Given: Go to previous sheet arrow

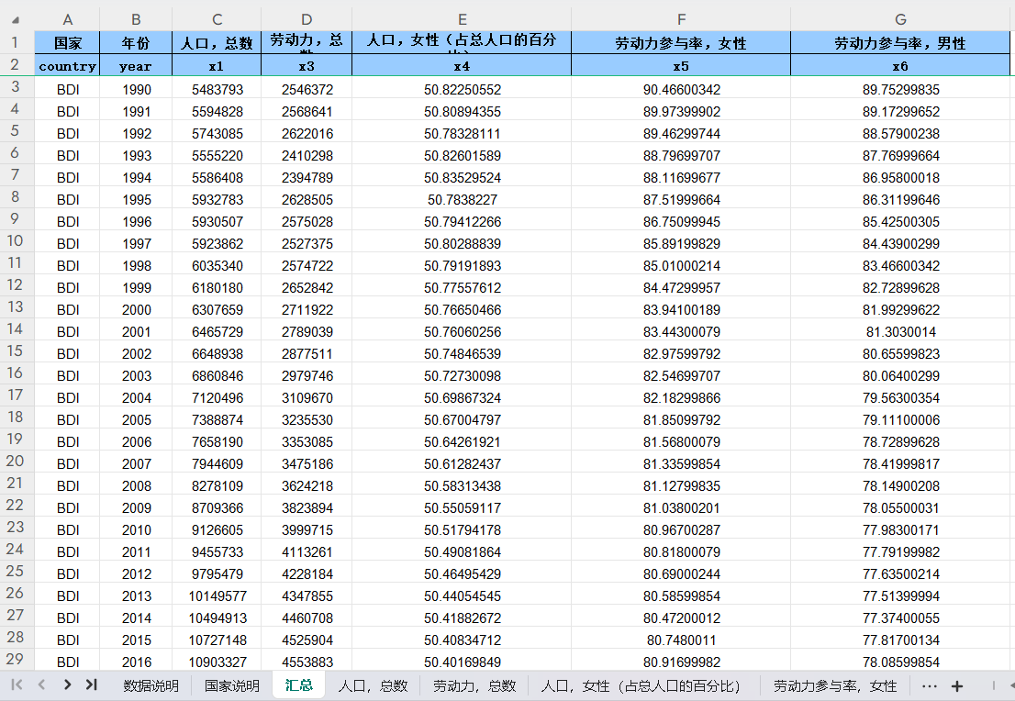Looking at the screenshot, I should (x=41, y=684).
